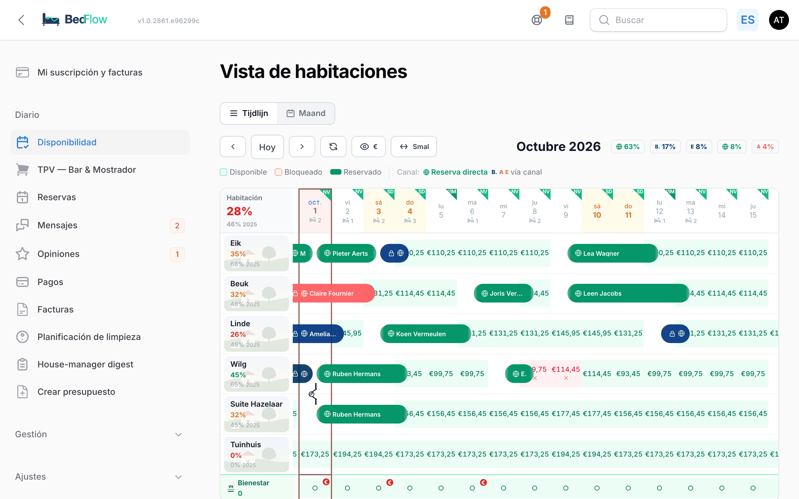Image resolution: width=799 pixels, height=499 pixels.
Task: Toggle the Bloqueado legend box
Action: click(278, 172)
